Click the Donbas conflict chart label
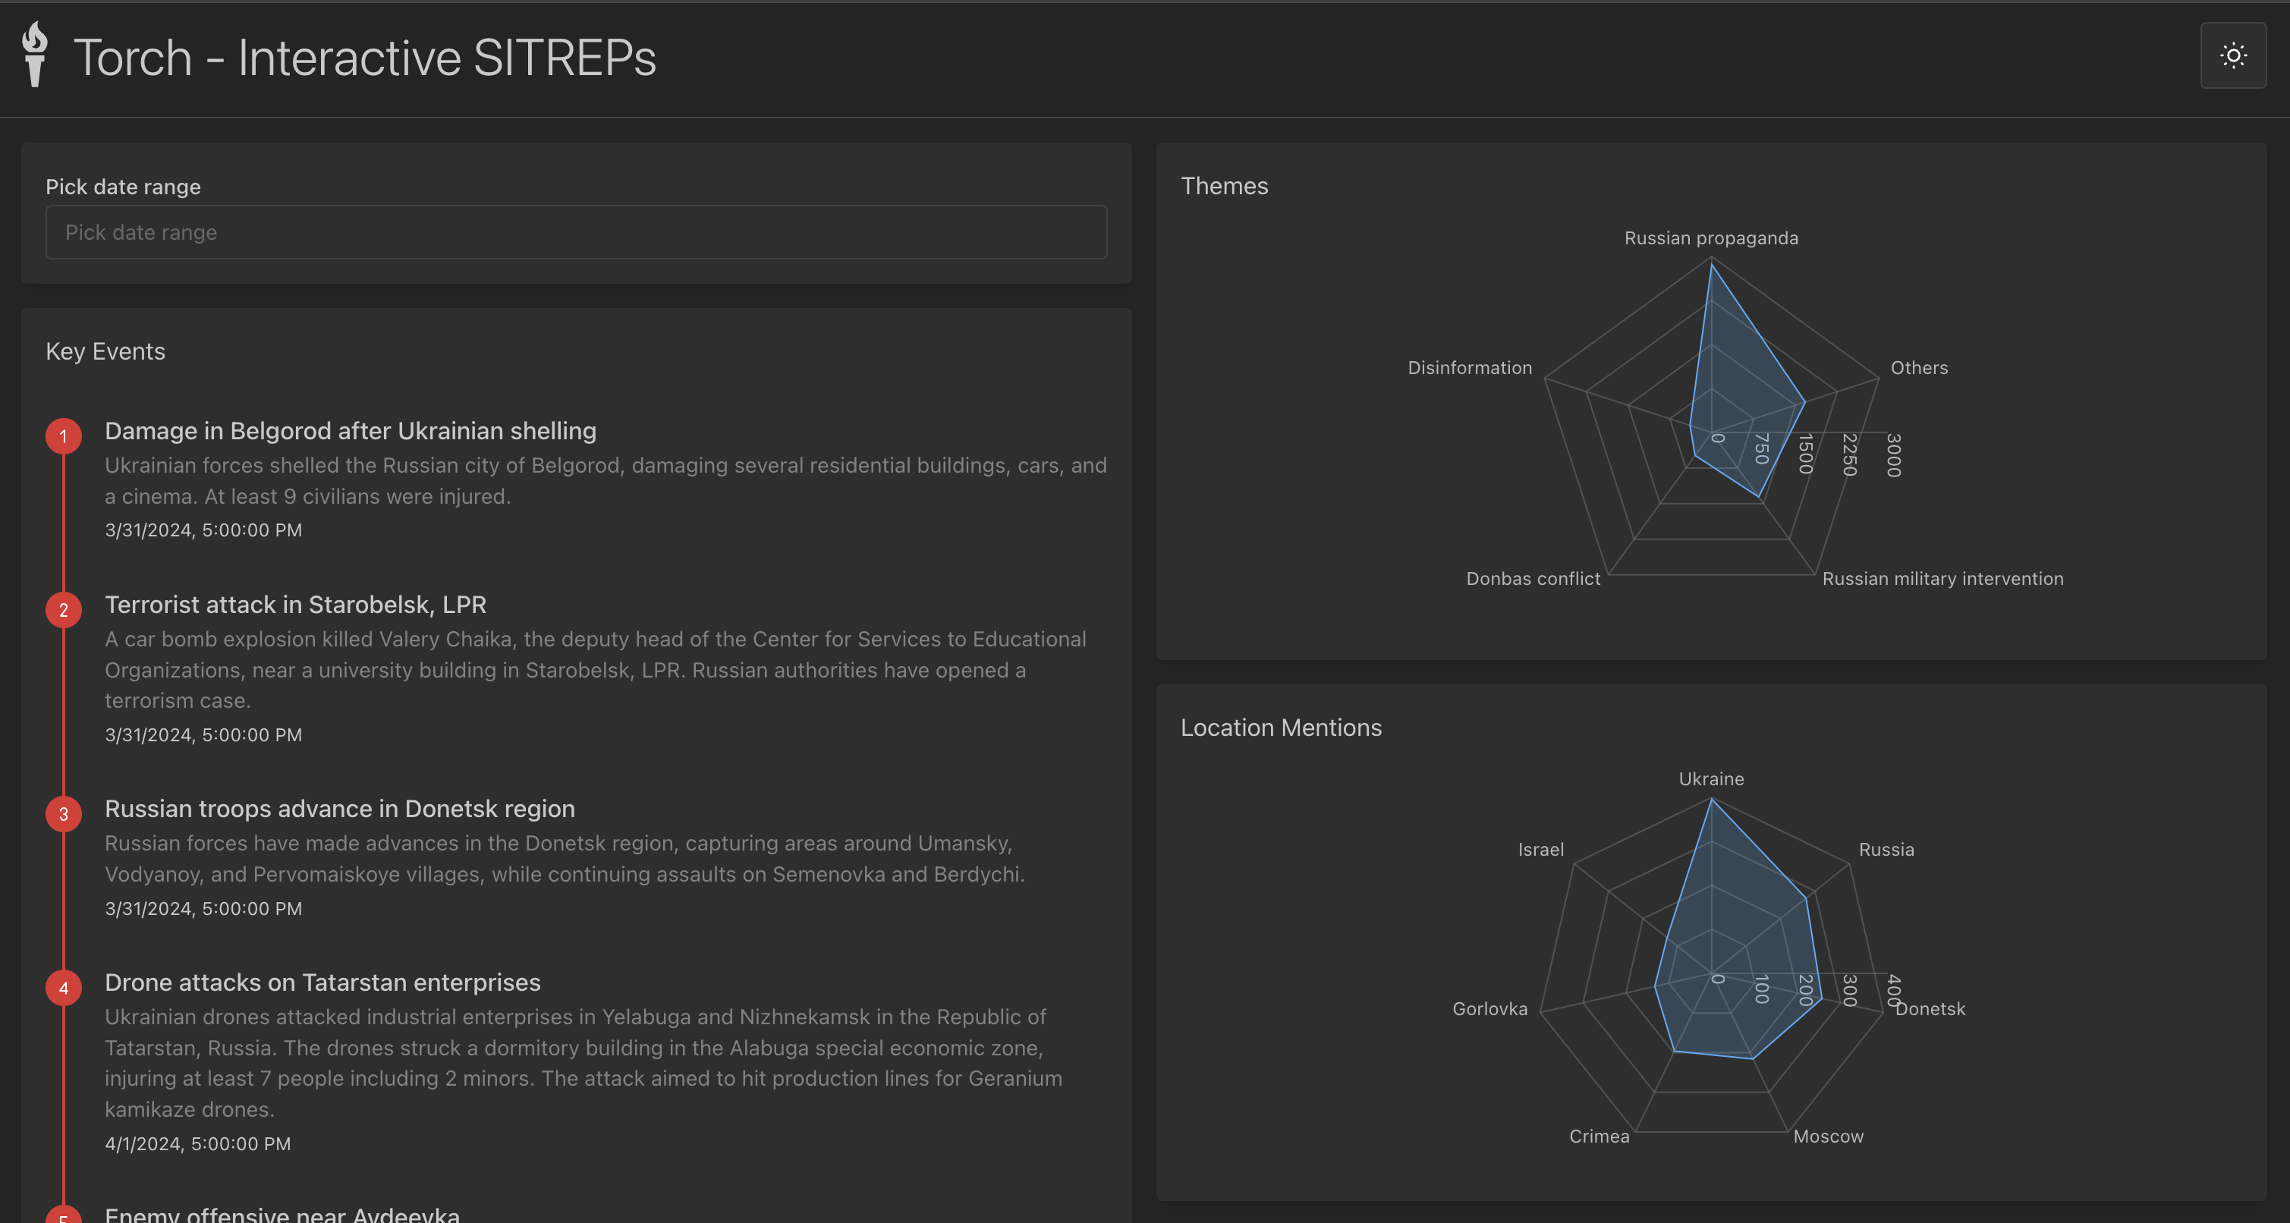The width and height of the screenshot is (2290, 1223). [x=1533, y=579]
